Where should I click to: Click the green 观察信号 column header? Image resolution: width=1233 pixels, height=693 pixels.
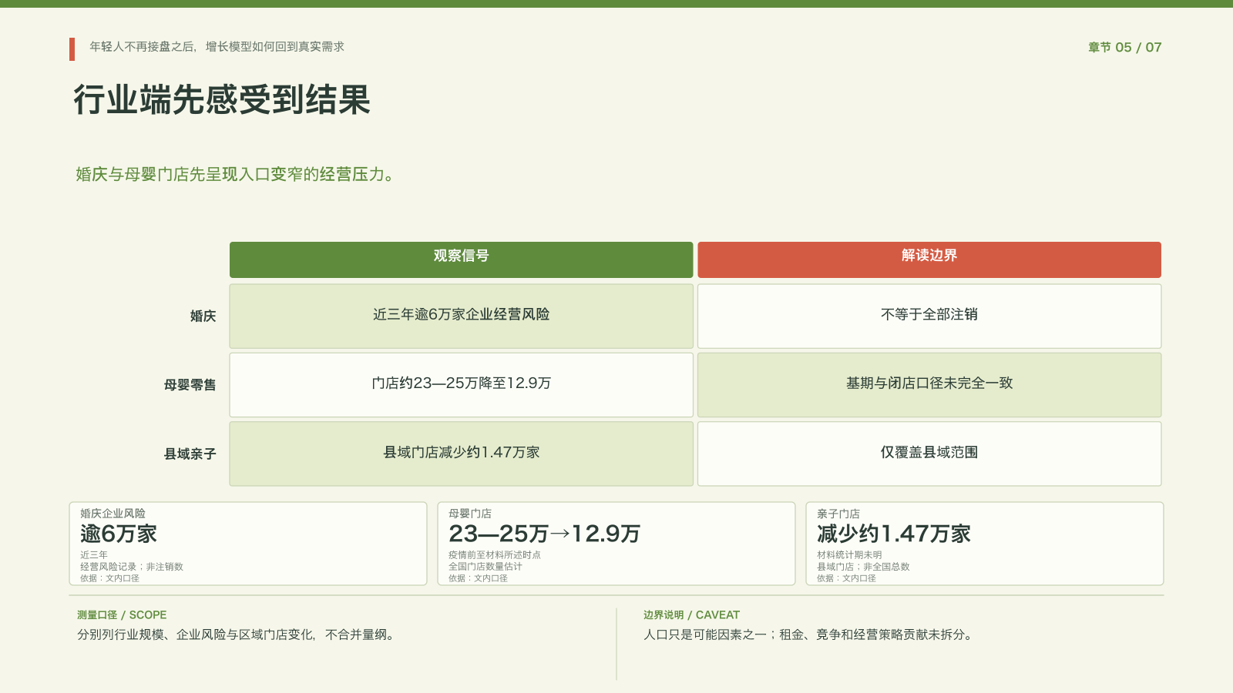[x=461, y=259]
